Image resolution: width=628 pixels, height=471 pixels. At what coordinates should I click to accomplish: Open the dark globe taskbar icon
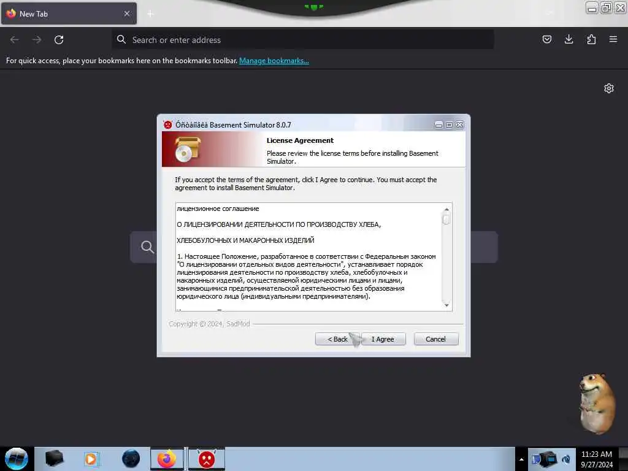point(131,459)
